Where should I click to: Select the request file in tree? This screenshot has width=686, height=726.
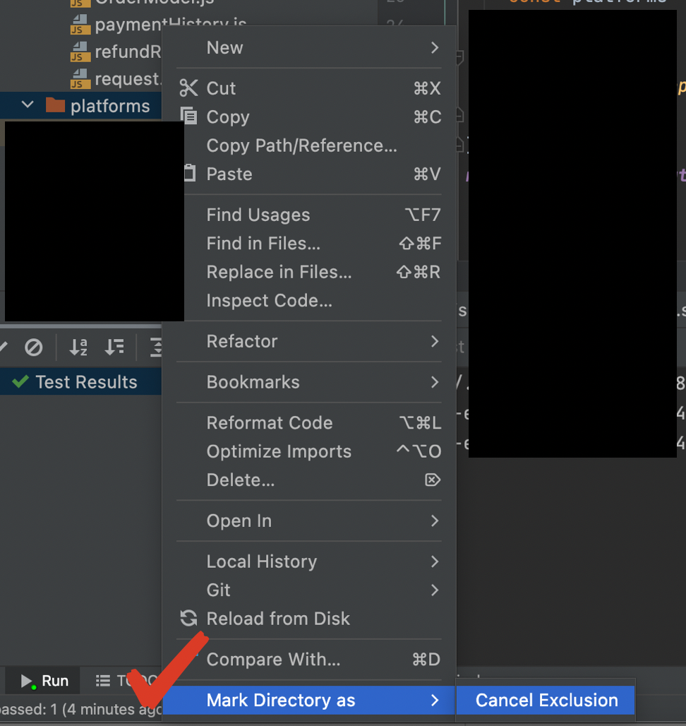pyautogui.click(x=128, y=79)
